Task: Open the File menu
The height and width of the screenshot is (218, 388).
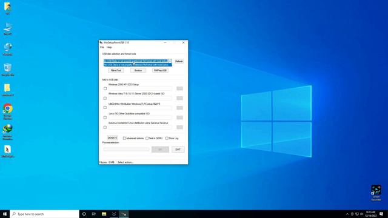Action: [102, 47]
